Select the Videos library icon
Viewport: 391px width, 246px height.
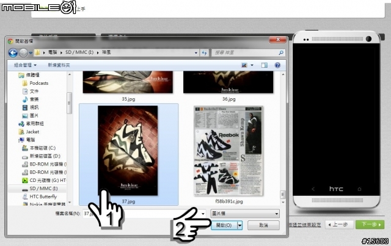[x=25, y=107]
